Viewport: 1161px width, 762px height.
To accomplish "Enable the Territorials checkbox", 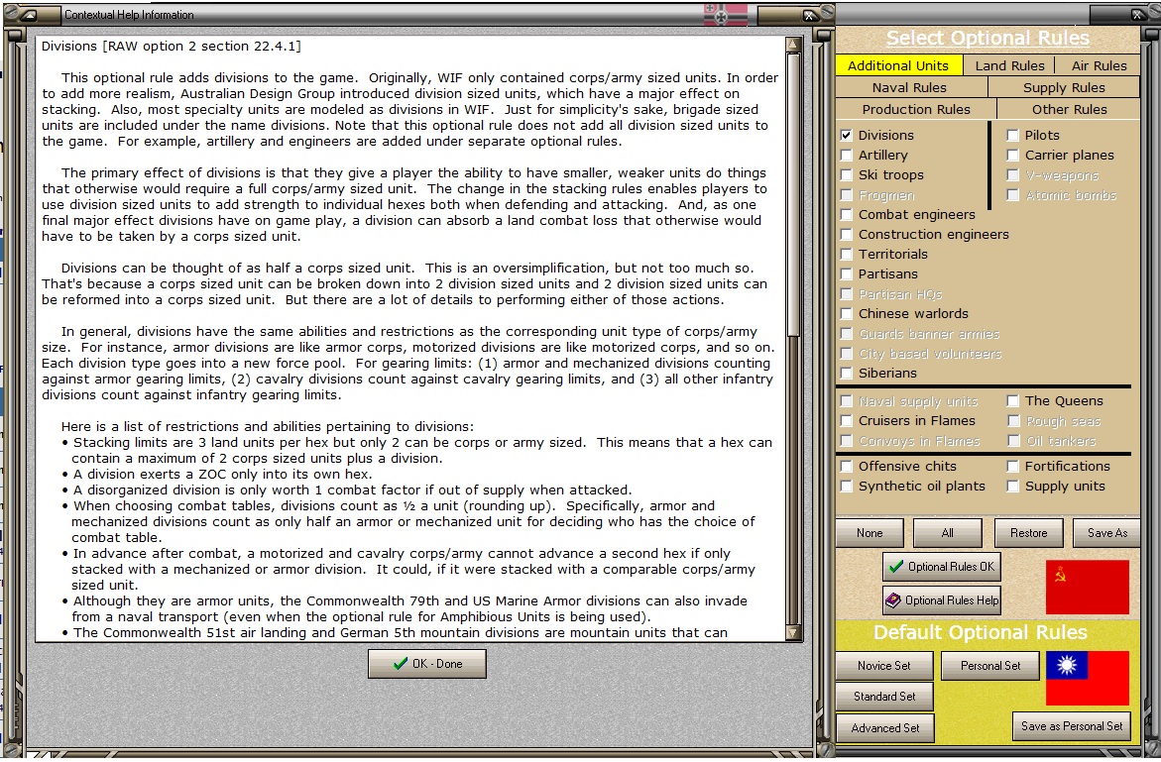I will tap(847, 255).
